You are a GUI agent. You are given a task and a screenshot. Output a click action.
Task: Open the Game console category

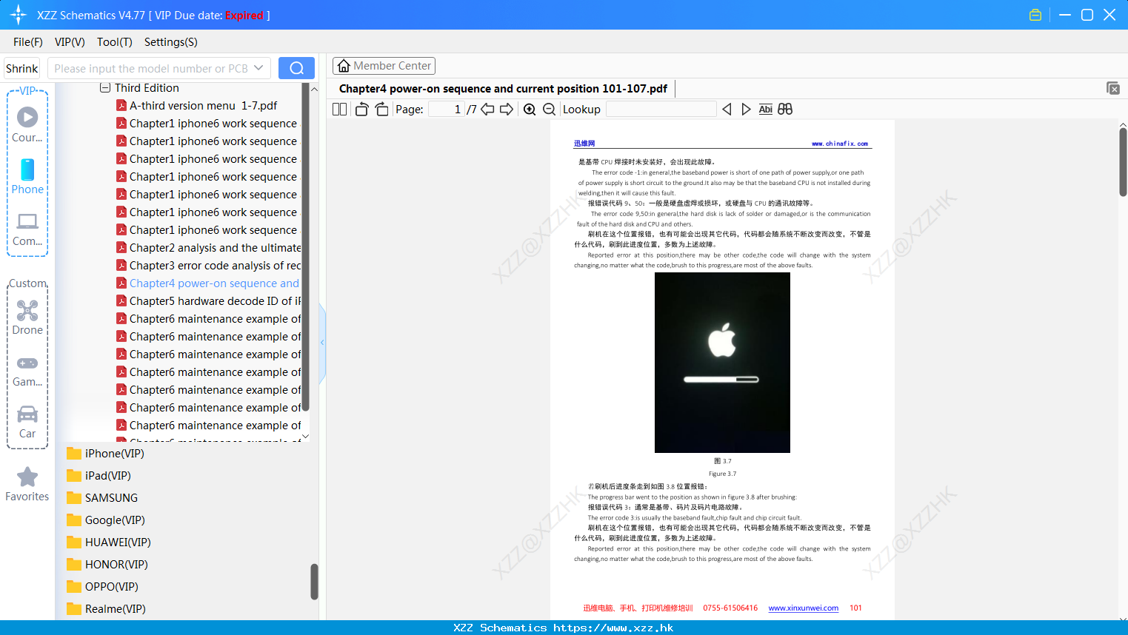pos(27,371)
